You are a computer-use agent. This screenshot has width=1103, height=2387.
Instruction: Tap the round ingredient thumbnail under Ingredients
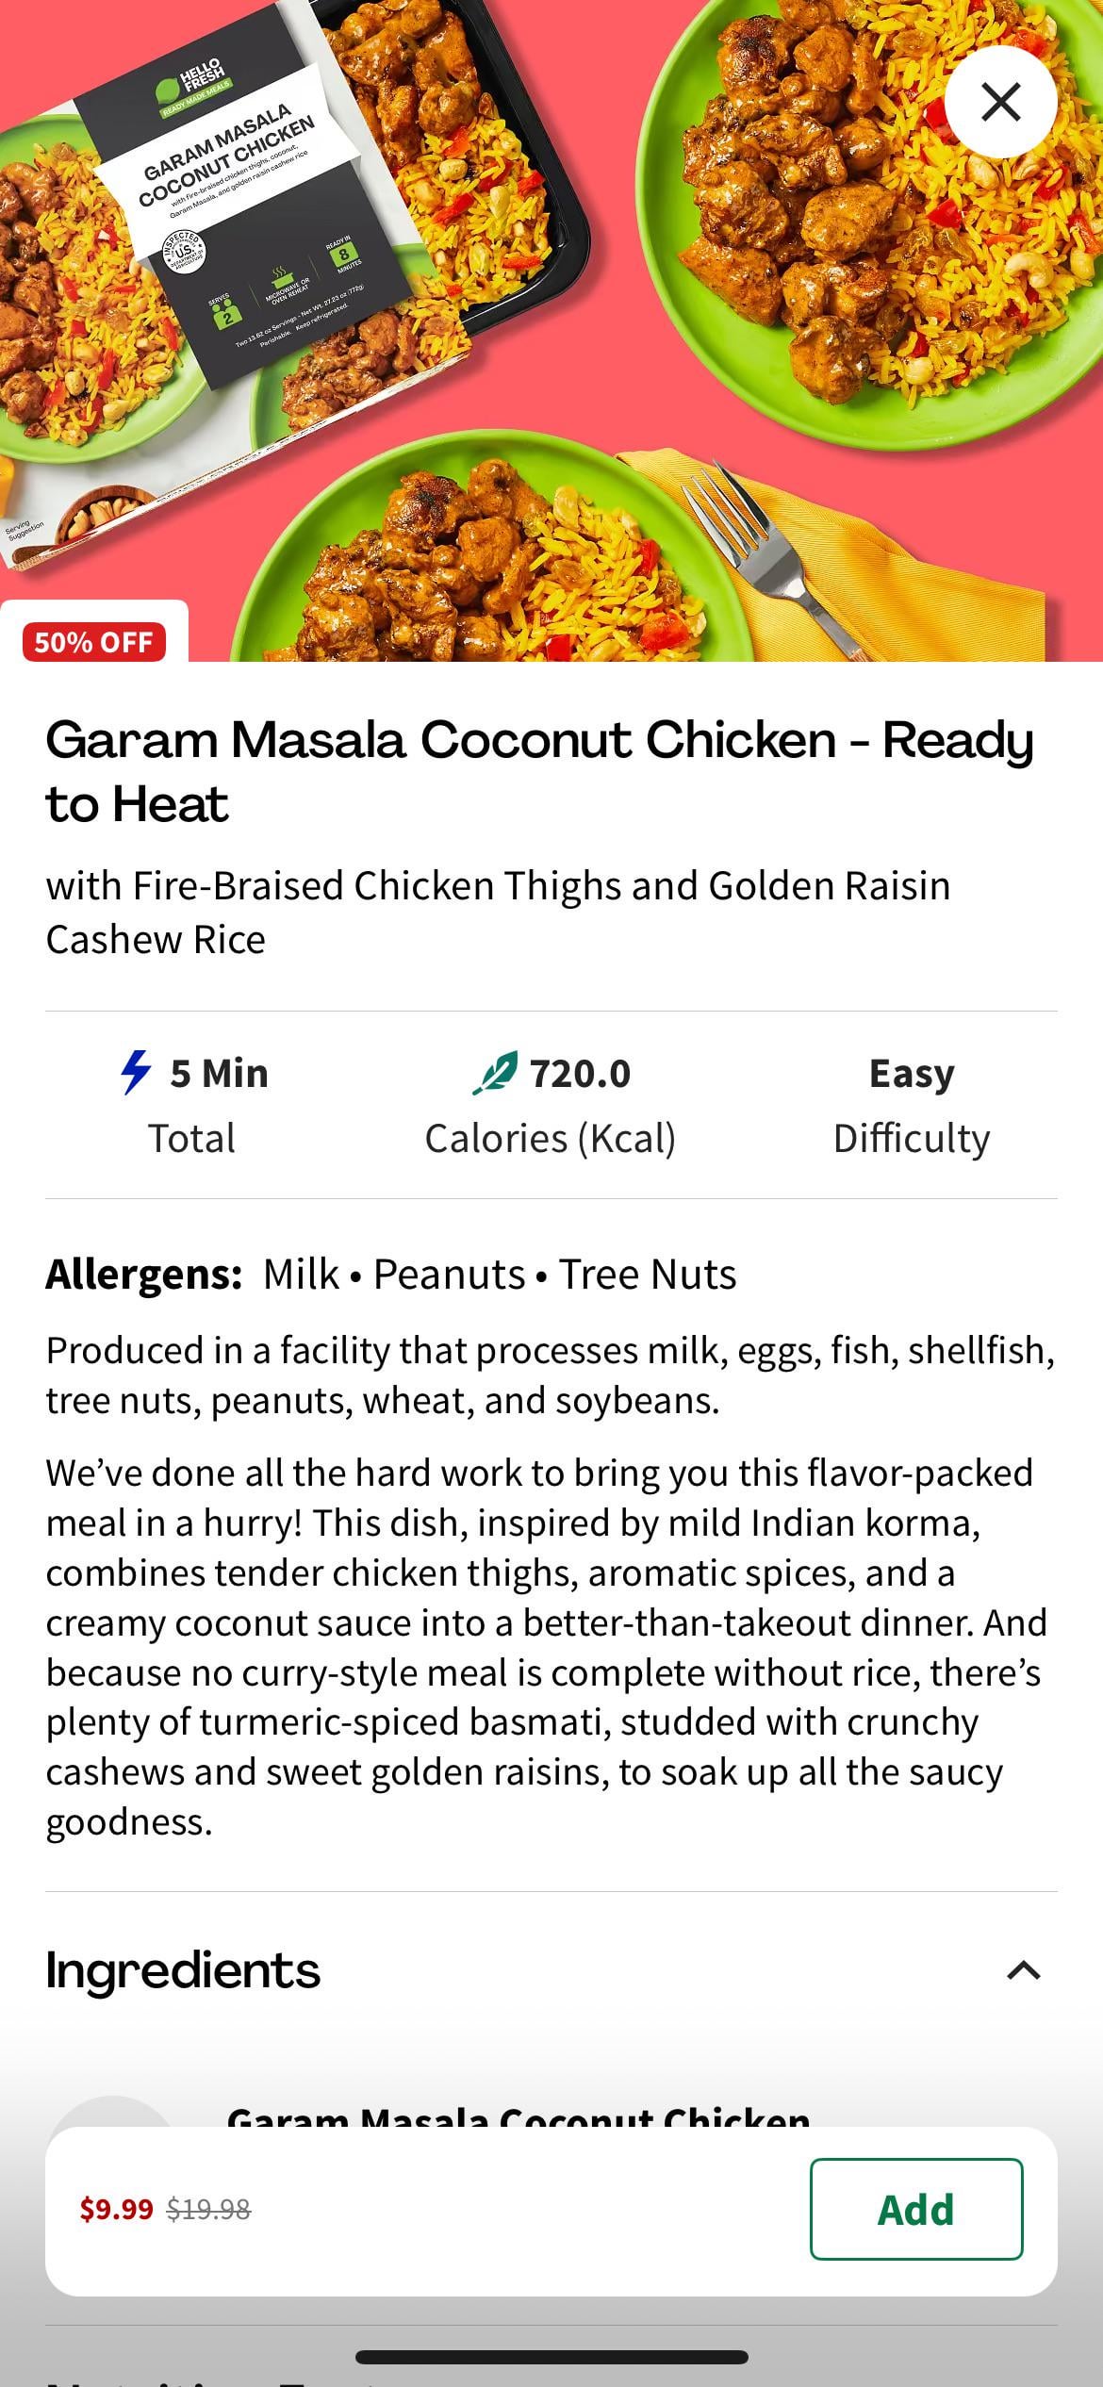click(112, 2114)
